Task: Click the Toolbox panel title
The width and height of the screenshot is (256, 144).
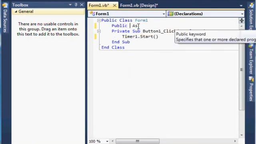Action: point(20,5)
